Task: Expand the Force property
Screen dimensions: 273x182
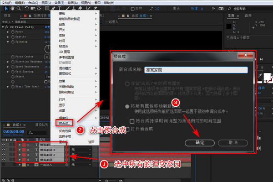Action: (8, 32)
